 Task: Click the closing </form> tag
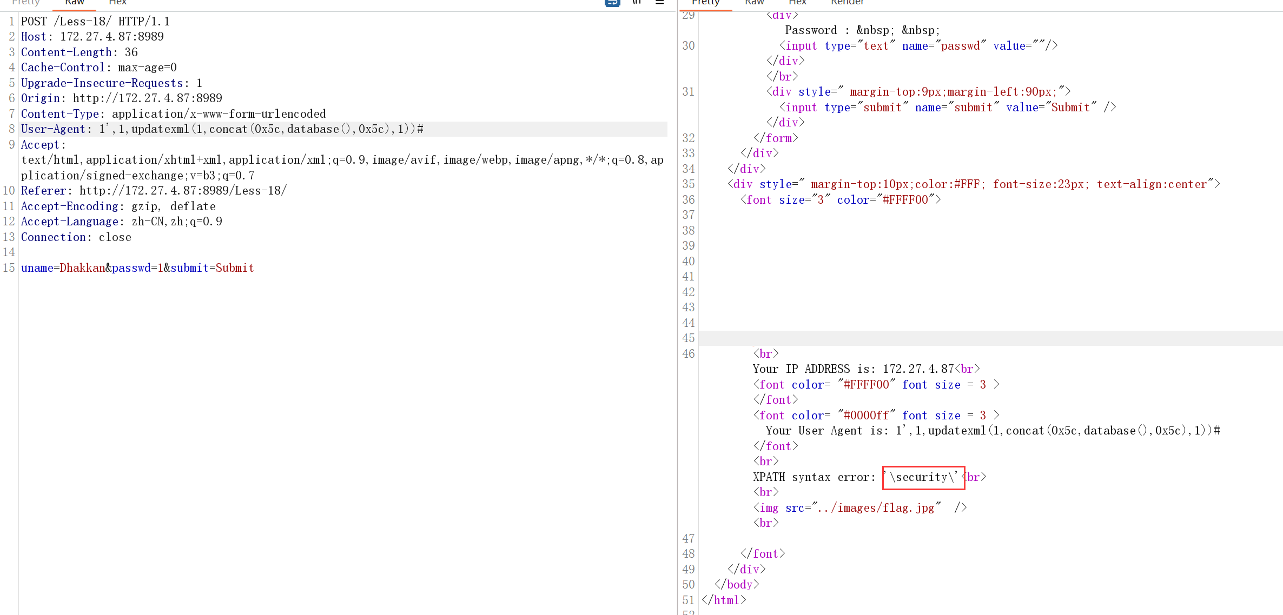[776, 138]
